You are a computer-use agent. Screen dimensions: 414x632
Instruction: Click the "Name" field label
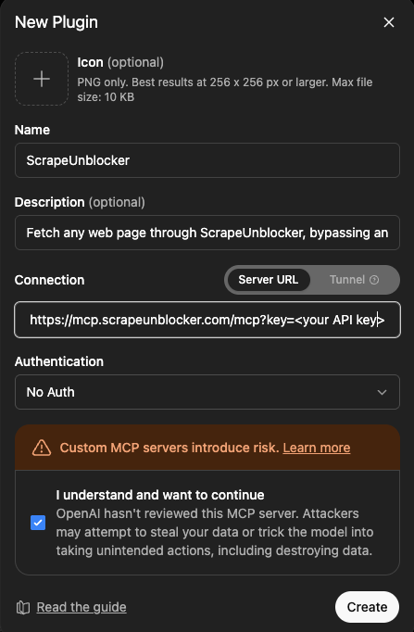click(x=32, y=130)
